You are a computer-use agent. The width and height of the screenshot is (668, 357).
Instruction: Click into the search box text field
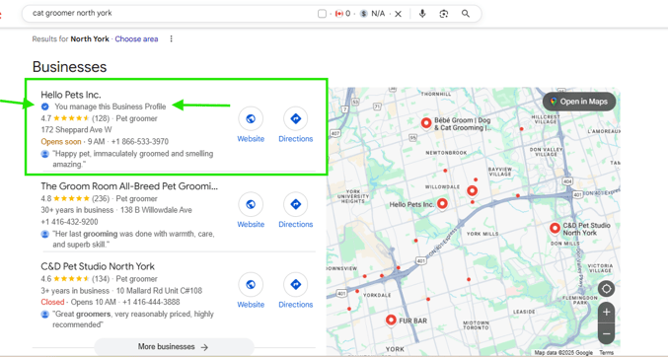tap(171, 13)
